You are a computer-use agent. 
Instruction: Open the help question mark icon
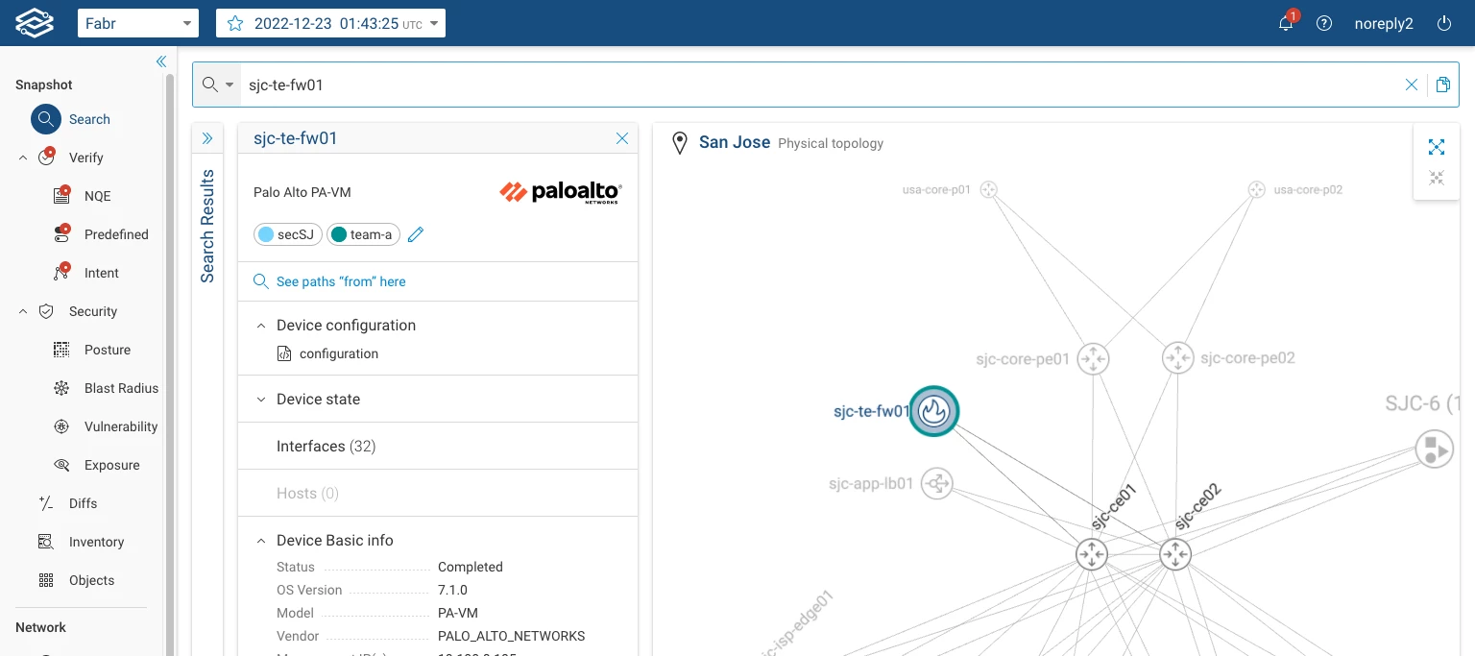click(x=1324, y=23)
